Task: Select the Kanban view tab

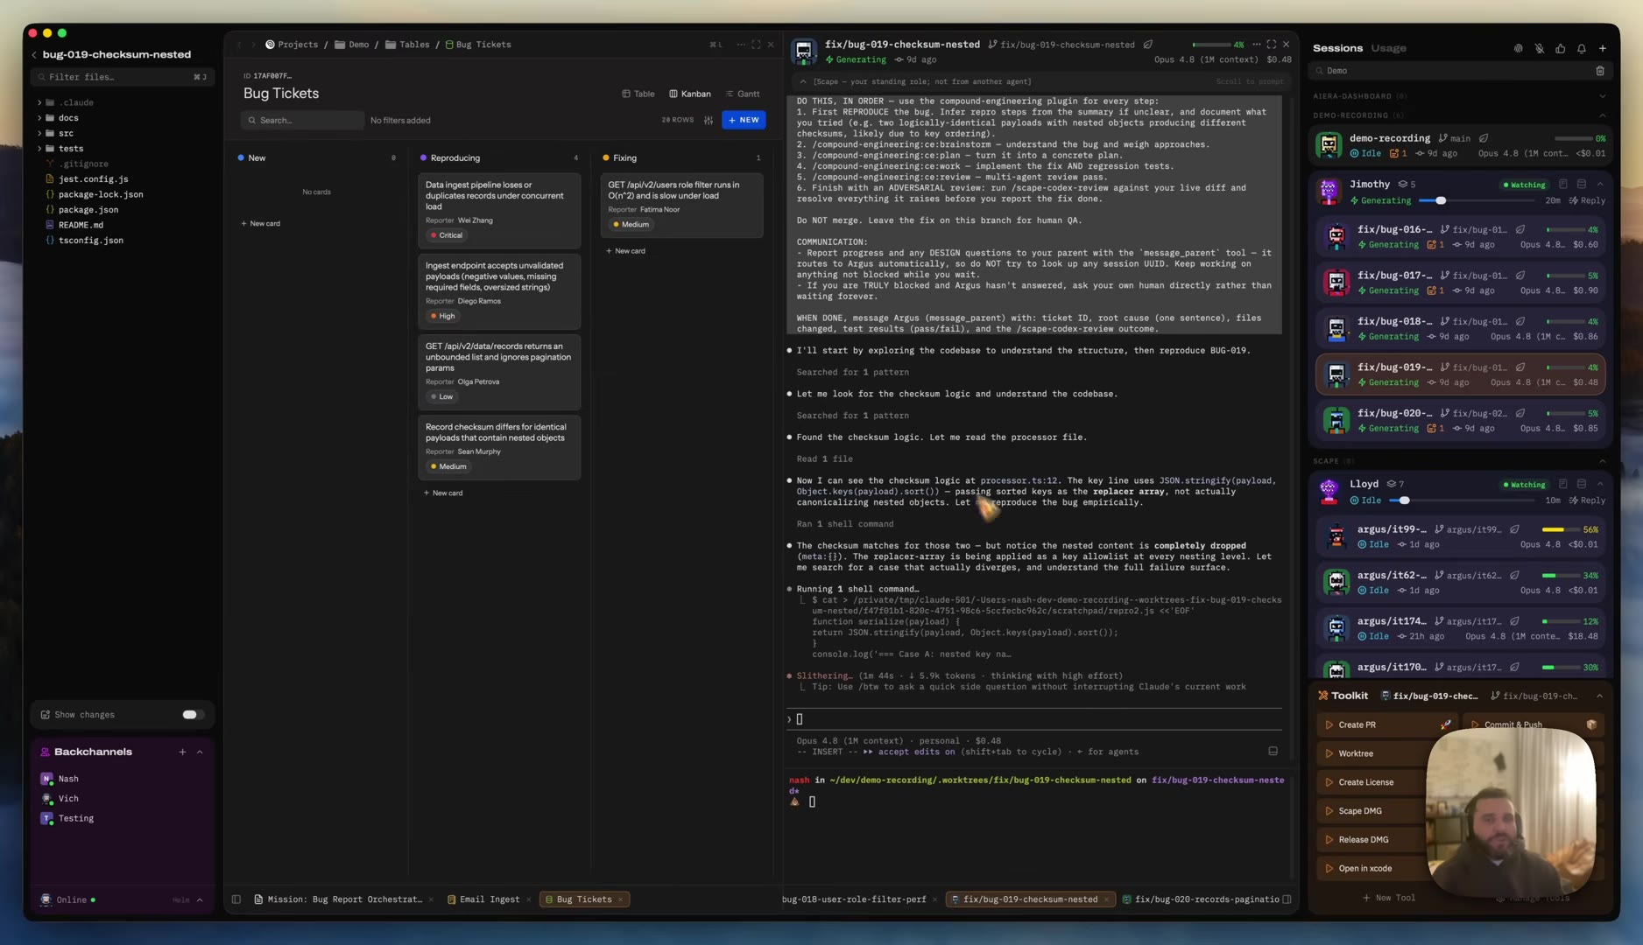Action: (x=690, y=94)
